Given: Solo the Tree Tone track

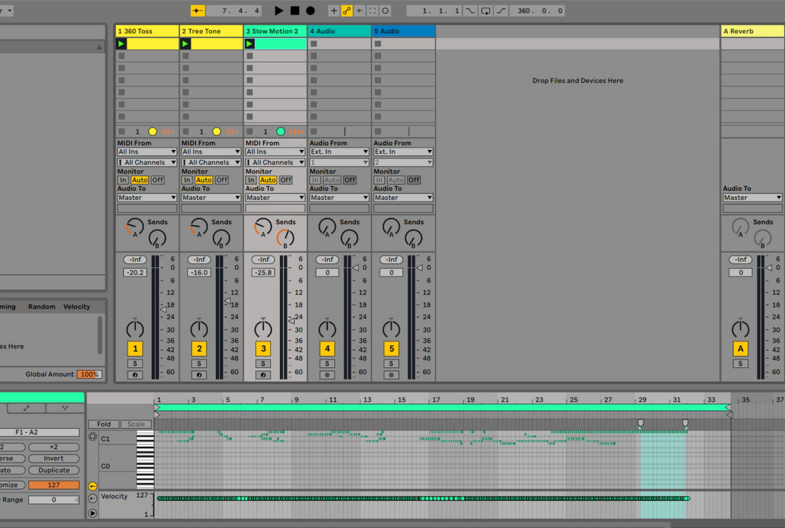Looking at the screenshot, I should coord(199,363).
